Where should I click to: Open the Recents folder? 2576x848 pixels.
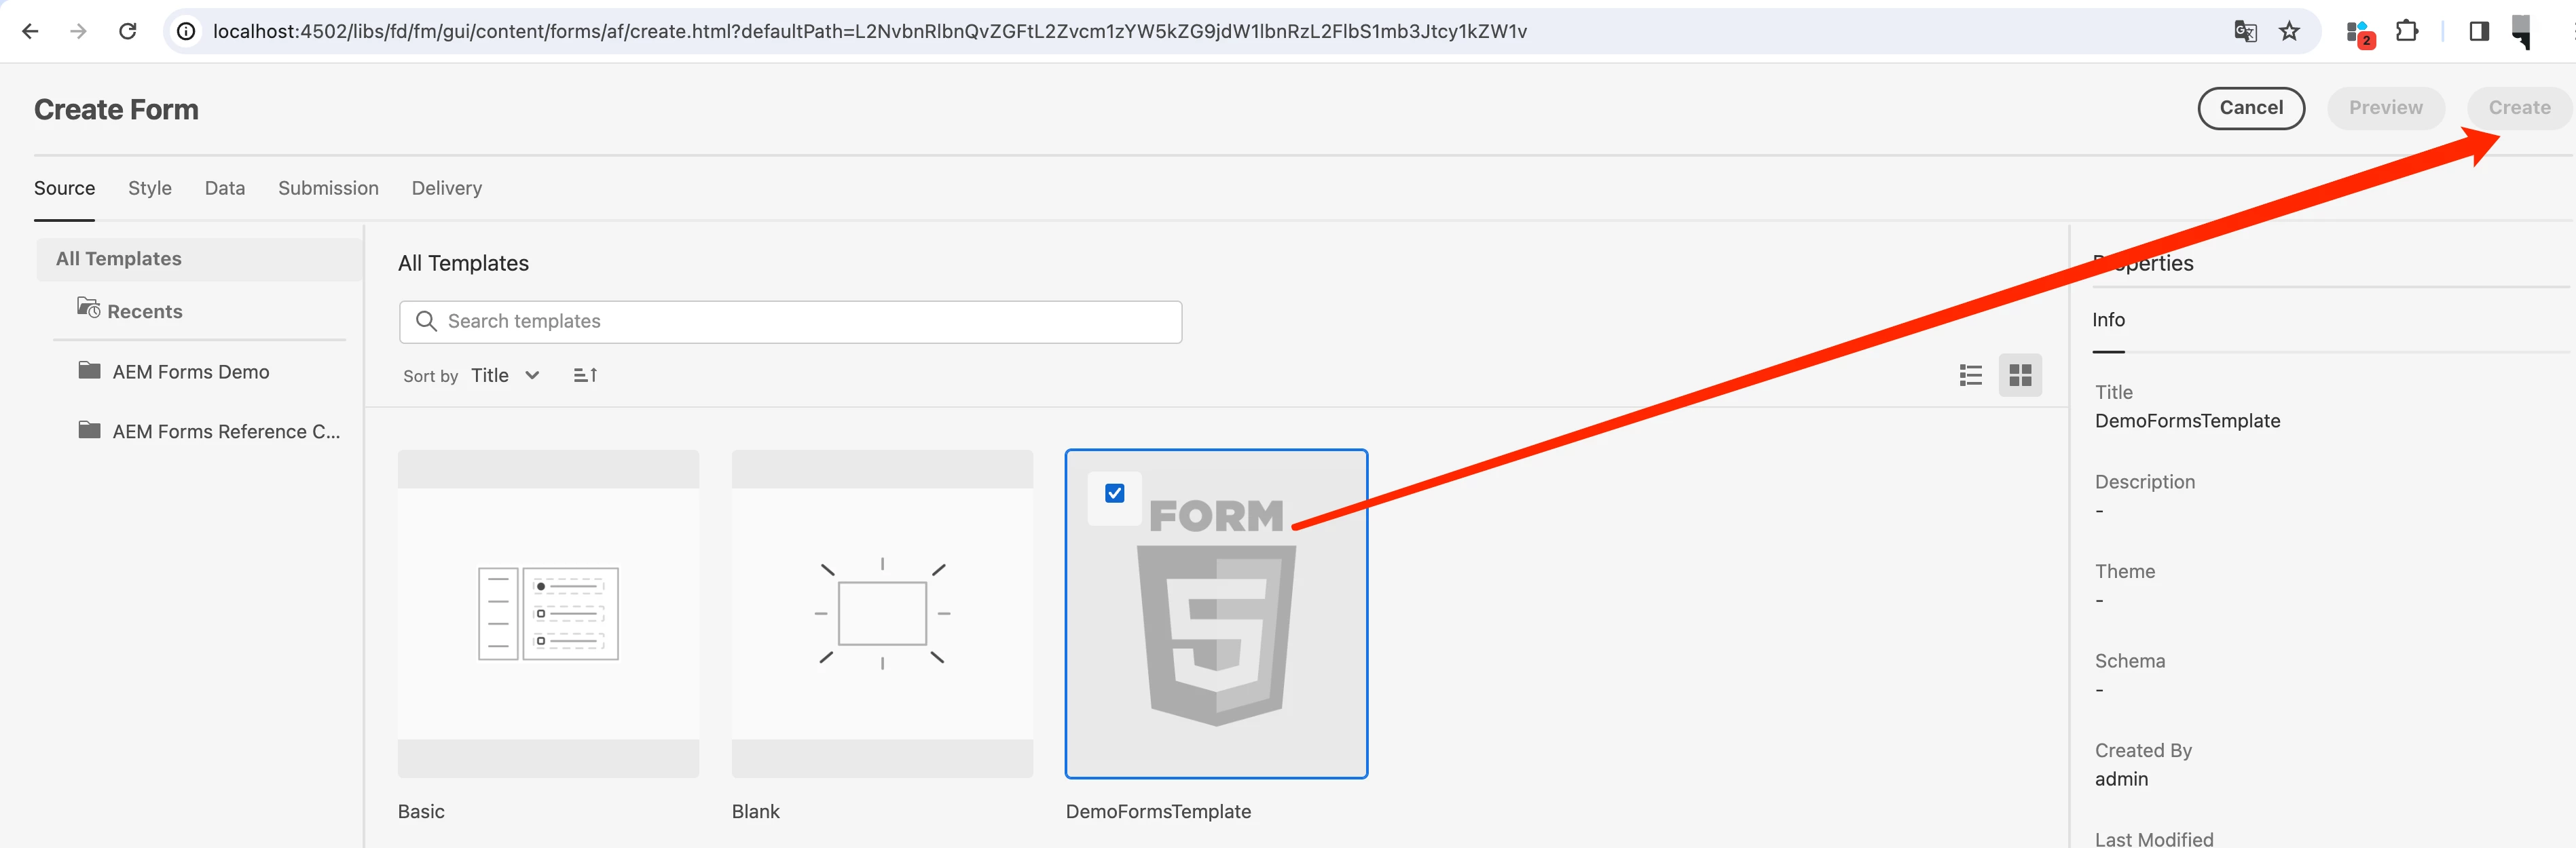click(x=144, y=311)
